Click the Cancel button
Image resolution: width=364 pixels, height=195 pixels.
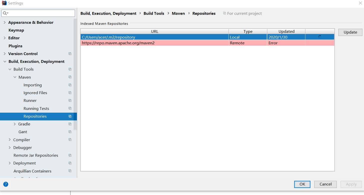(325, 184)
